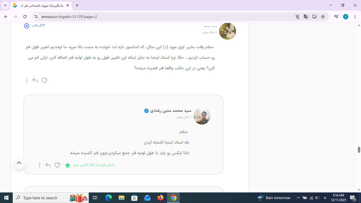Screen dimensions: 361x203
Task: Open three-dot options menu in answer box
Action: click(x=40, y=165)
